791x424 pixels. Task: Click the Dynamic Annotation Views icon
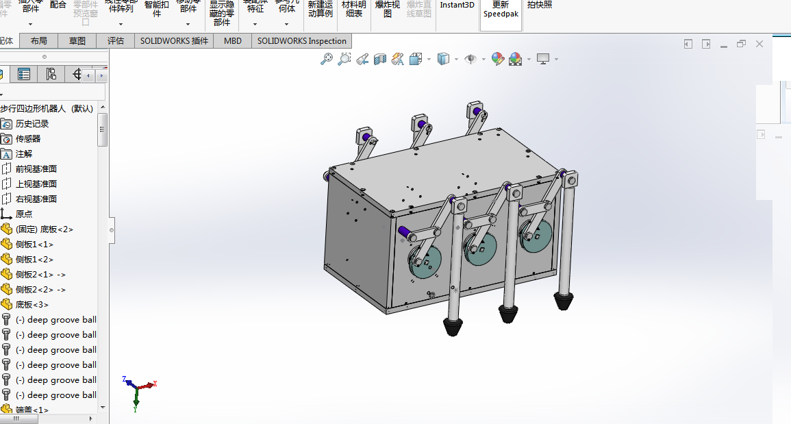coord(397,59)
